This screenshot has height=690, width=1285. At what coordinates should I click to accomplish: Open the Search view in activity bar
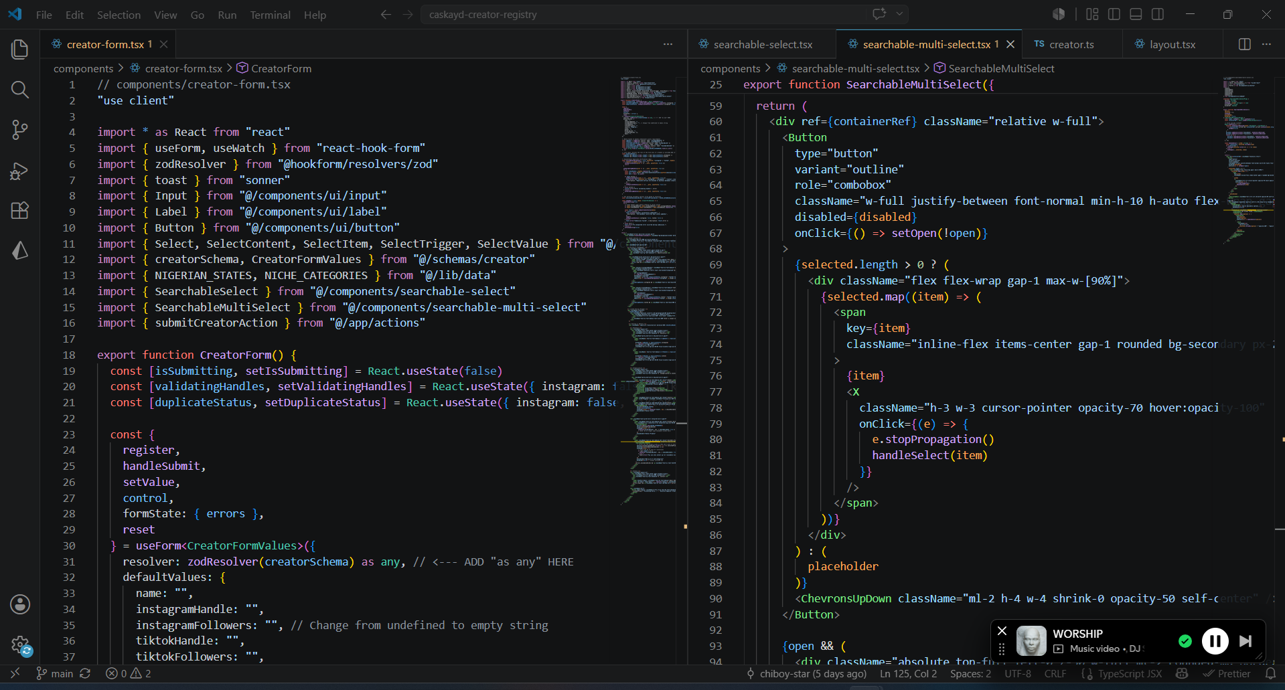tap(20, 90)
